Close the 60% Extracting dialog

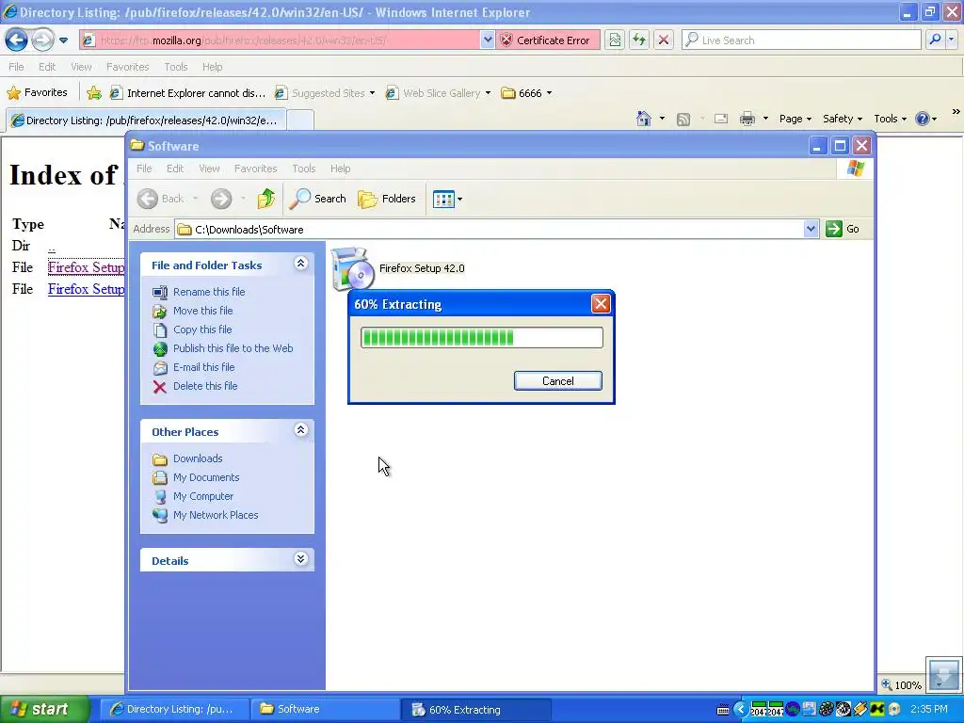pos(601,304)
